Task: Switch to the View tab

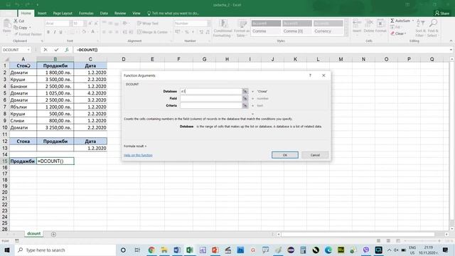Action: pos(136,13)
